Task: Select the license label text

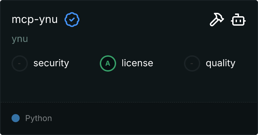Action: pos(137,63)
